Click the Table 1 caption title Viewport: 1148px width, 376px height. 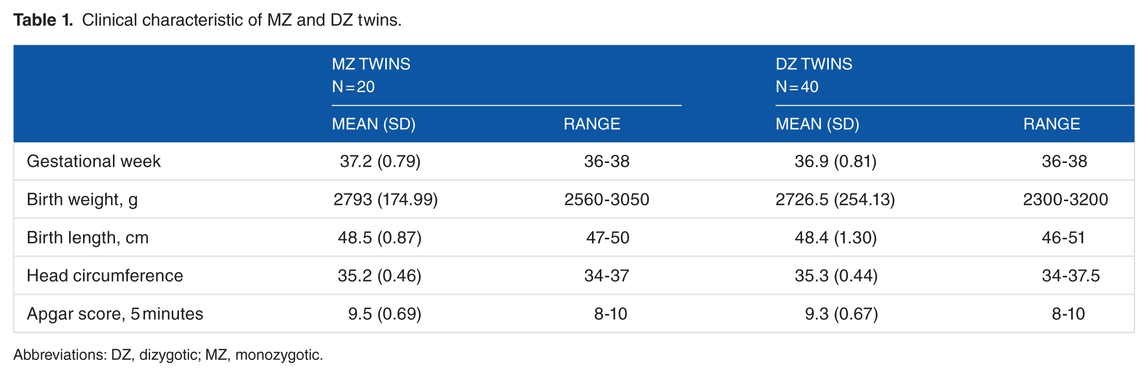pyautogui.click(x=207, y=20)
